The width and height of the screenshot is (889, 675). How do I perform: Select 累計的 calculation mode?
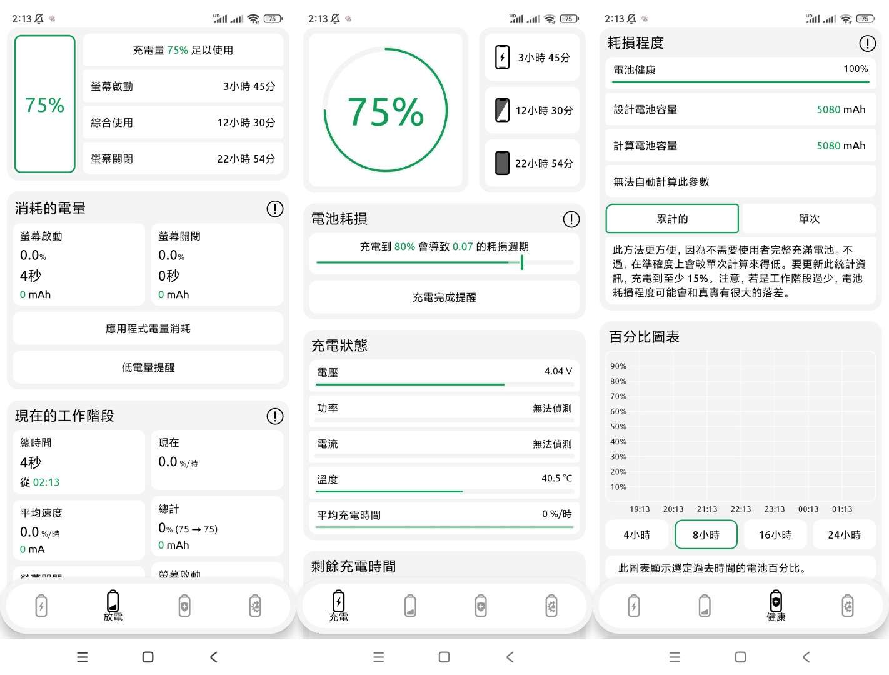click(x=672, y=219)
